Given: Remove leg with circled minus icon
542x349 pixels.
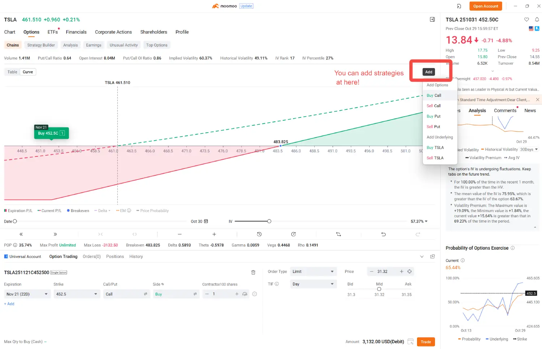Looking at the screenshot, I should tap(254, 294).
